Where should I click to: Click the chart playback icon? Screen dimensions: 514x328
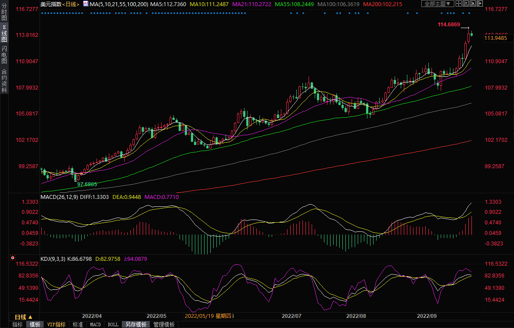click(472, 4)
